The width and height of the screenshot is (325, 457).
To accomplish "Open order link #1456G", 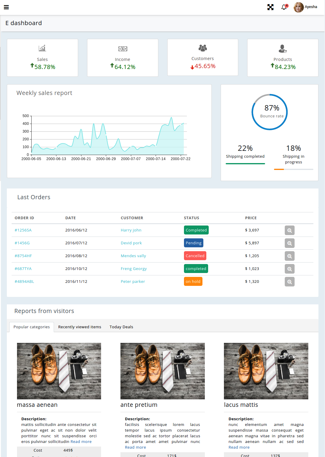I will [22, 243].
